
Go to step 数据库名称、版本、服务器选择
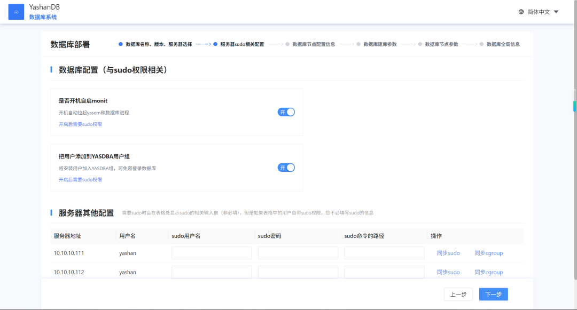click(x=159, y=44)
